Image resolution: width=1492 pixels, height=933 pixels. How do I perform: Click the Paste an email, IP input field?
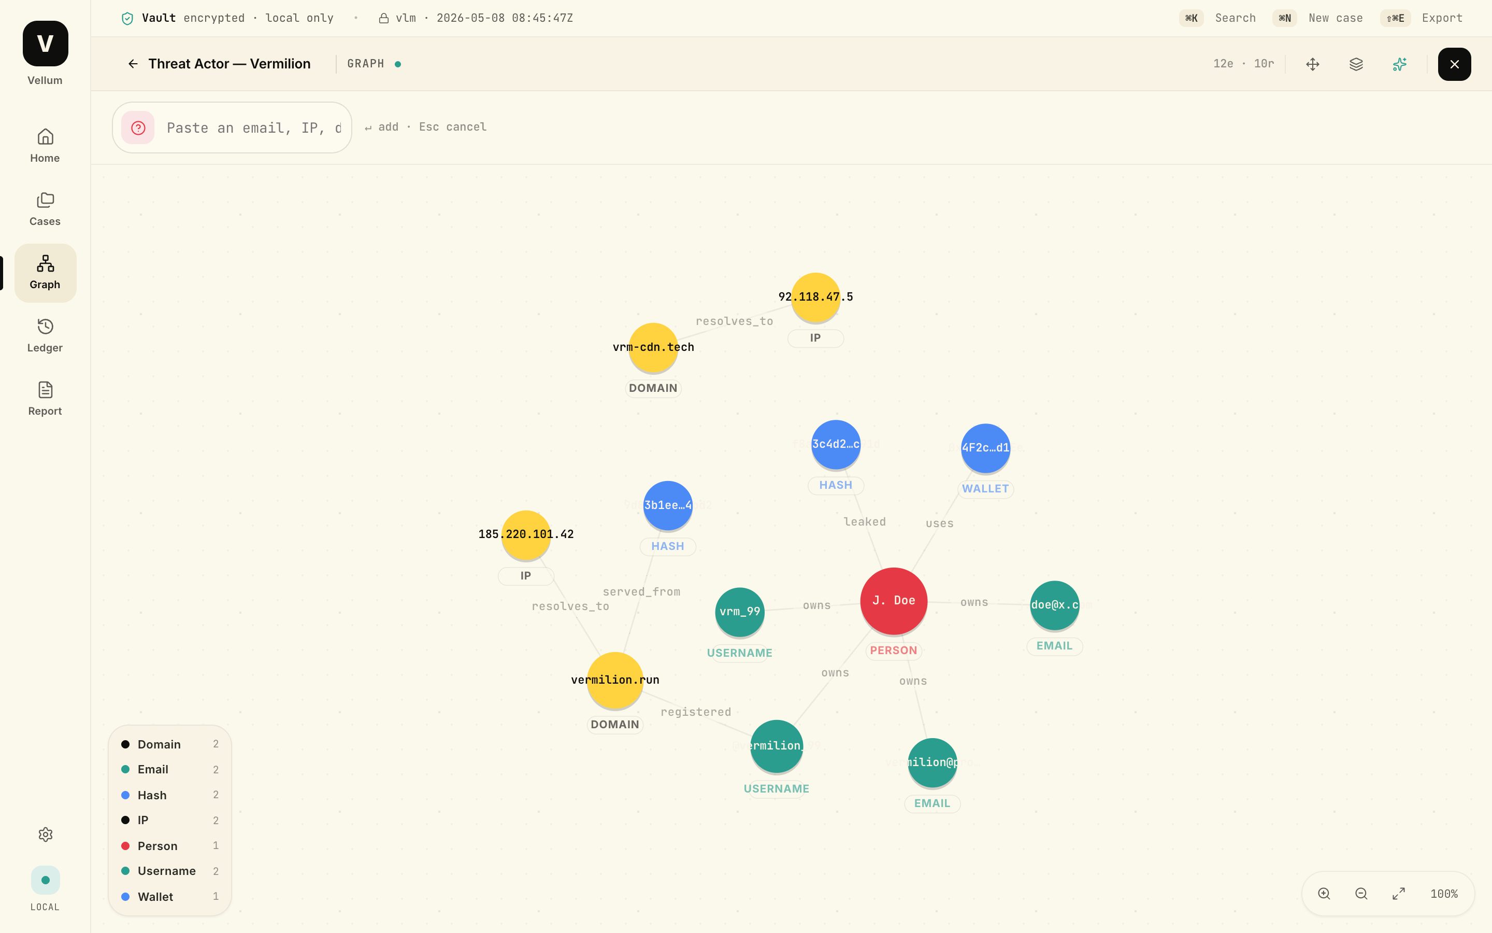tap(253, 128)
